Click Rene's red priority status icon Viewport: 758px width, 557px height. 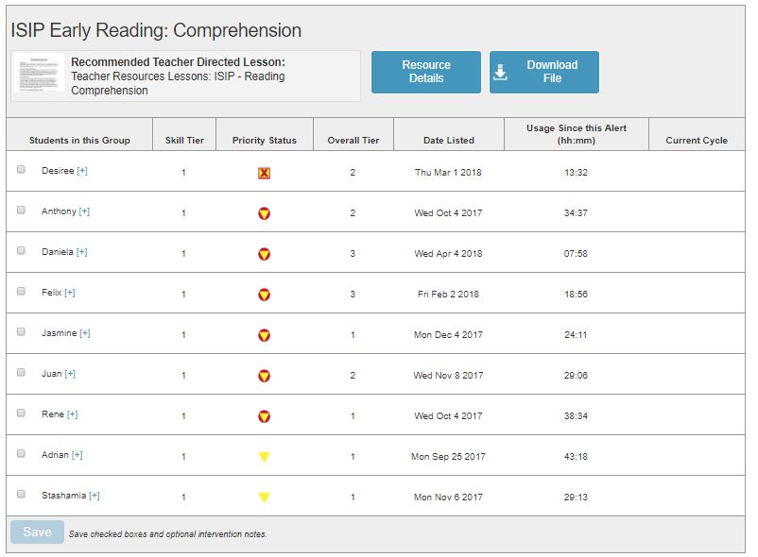[264, 416]
